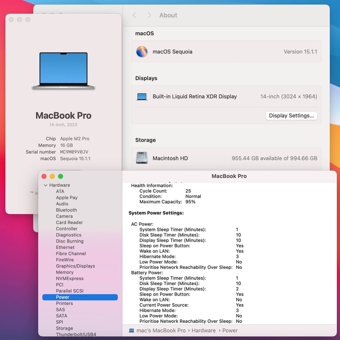Select SAS in sidebar
The width and height of the screenshot is (340, 340).
click(x=60, y=310)
